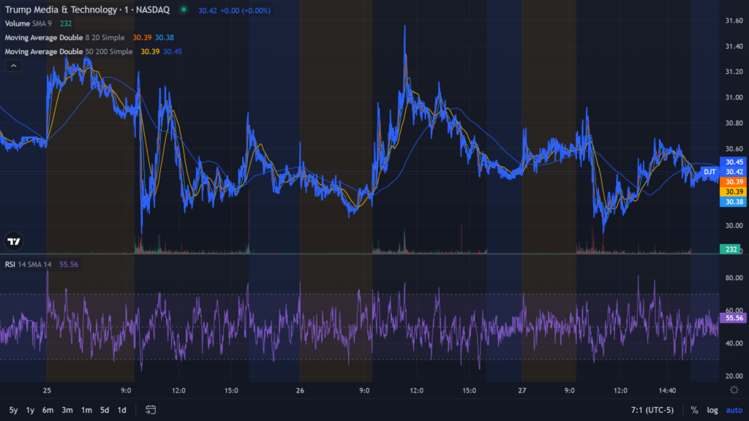Click the DJT symbol price label
The height and width of the screenshot is (421, 749).
pyautogui.click(x=709, y=172)
